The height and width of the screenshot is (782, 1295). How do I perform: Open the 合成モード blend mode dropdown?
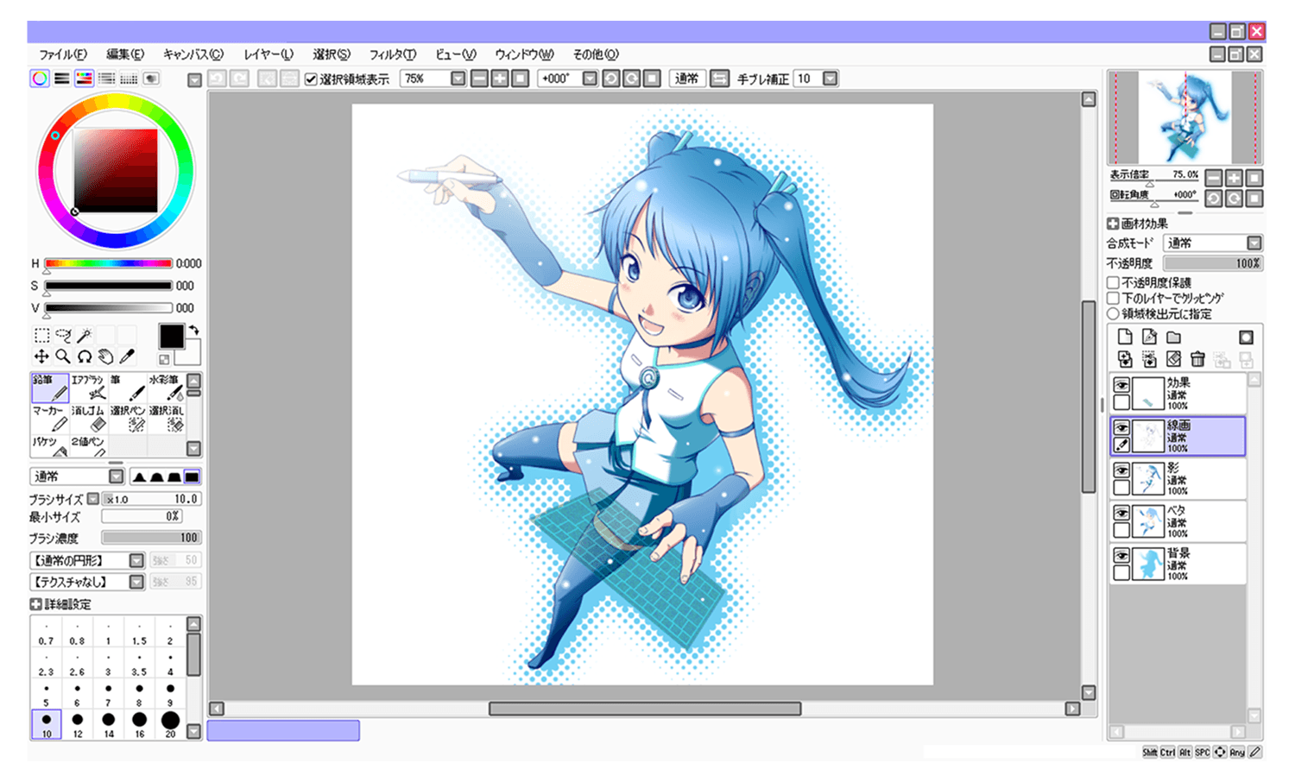coord(1254,243)
